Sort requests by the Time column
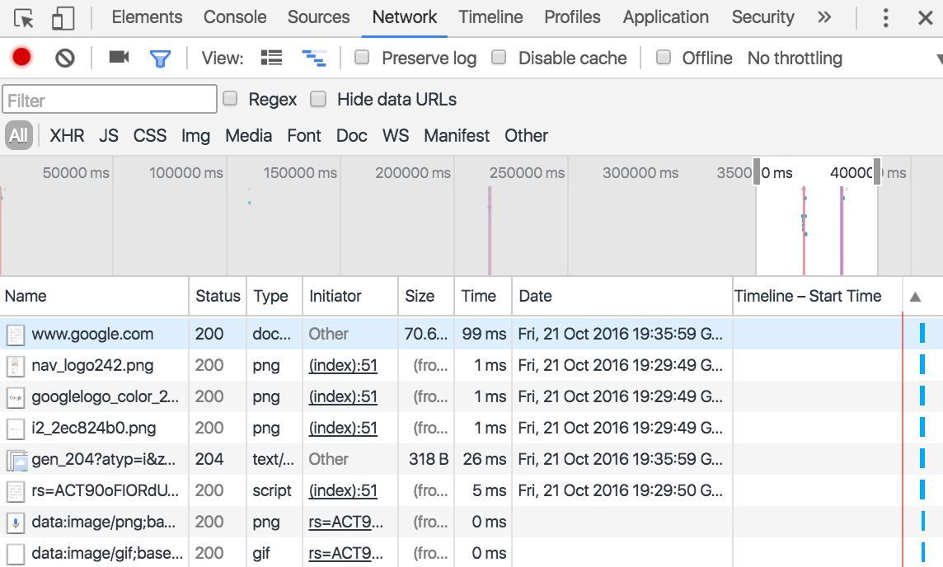This screenshot has height=567, width=943. click(483, 296)
